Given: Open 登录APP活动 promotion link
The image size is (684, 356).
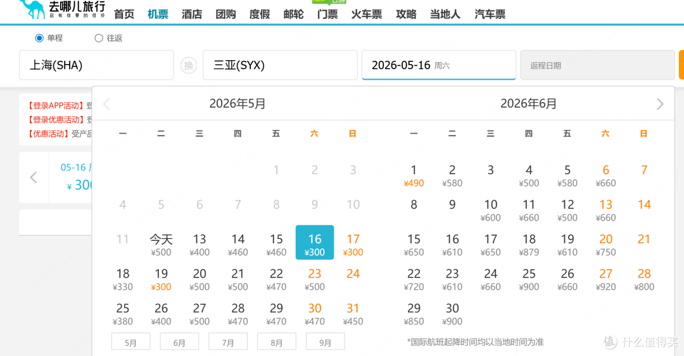Looking at the screenshot, I should click(56, 106).
